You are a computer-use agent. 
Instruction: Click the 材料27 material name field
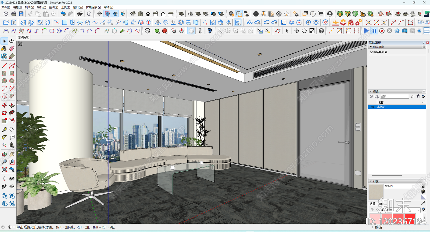[402, 186]
